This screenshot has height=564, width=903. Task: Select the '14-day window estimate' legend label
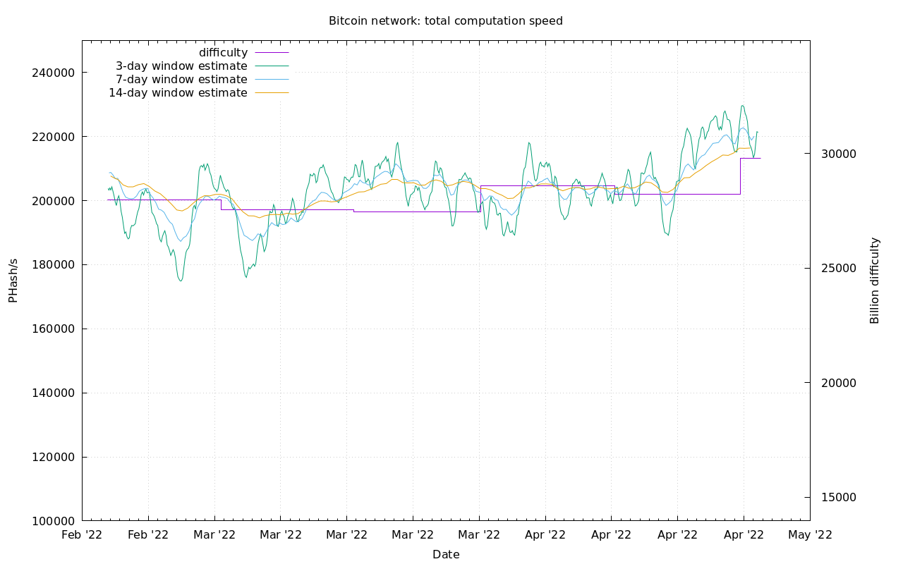pos(178,93)
